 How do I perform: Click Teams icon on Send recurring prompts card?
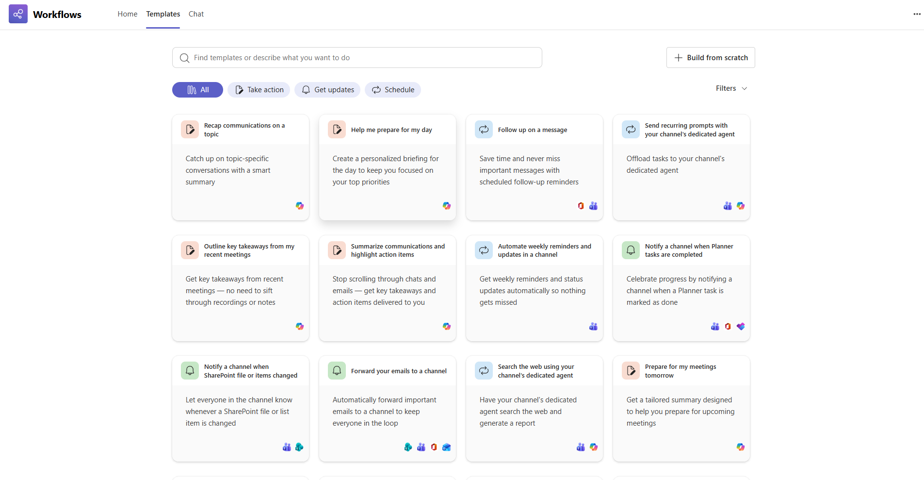coord(728,206)
